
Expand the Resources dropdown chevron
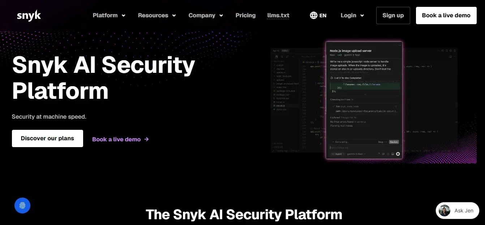click(x=174, y=16)
